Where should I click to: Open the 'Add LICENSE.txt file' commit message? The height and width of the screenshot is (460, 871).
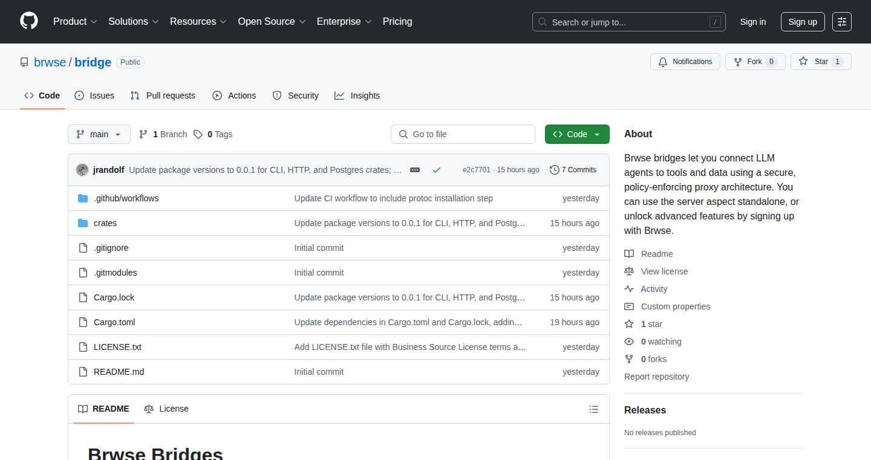(x=411, y=347)
